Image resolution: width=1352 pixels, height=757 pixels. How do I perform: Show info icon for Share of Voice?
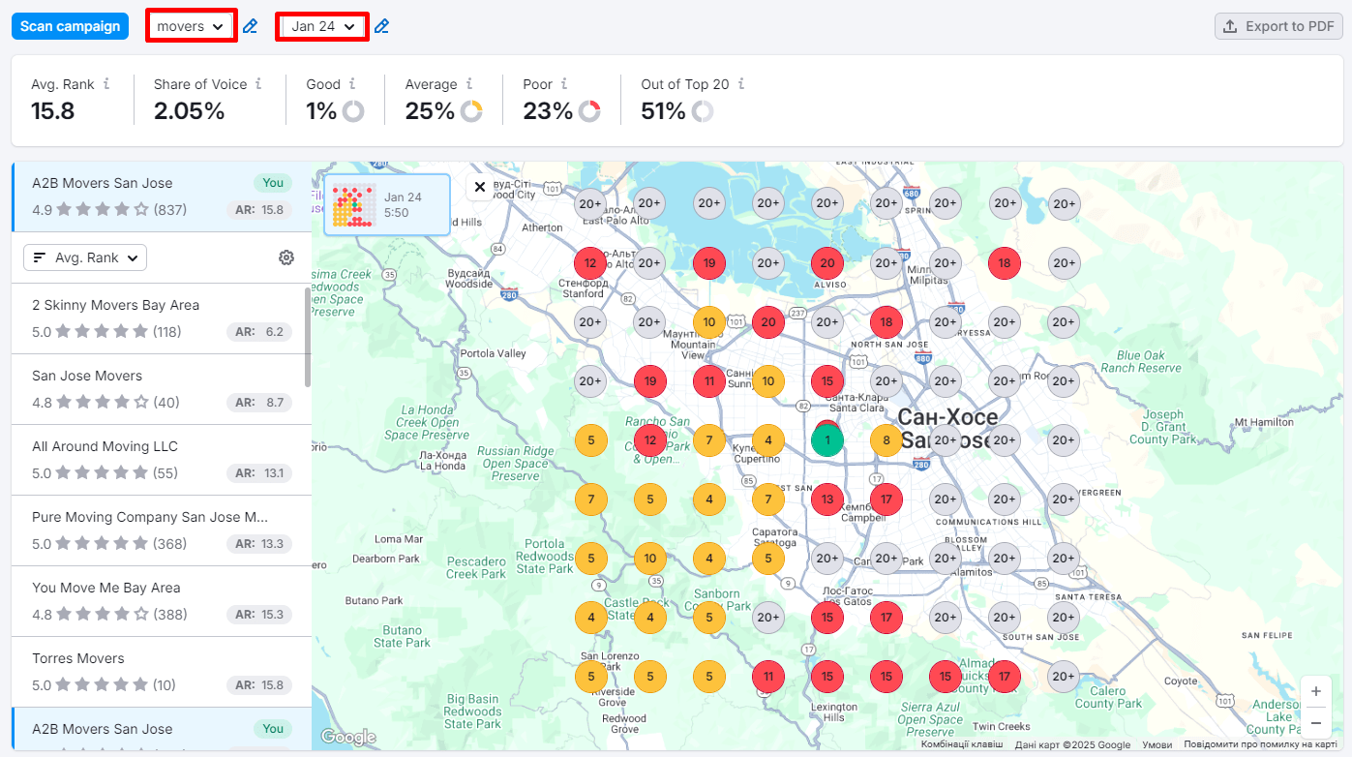258,84
